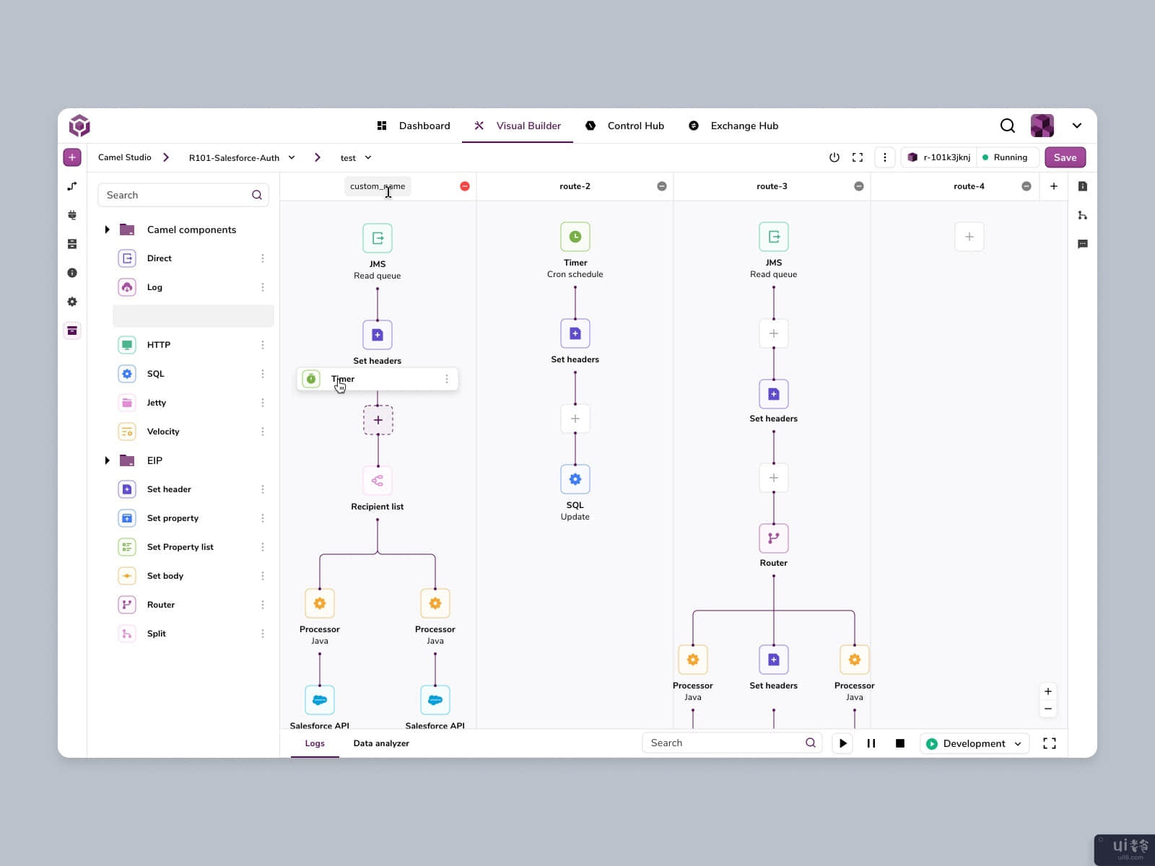Click the power icon in the toolbar
Viewport: 1155px width, 866px height.
pyautogui.click(x=834, y=157)
